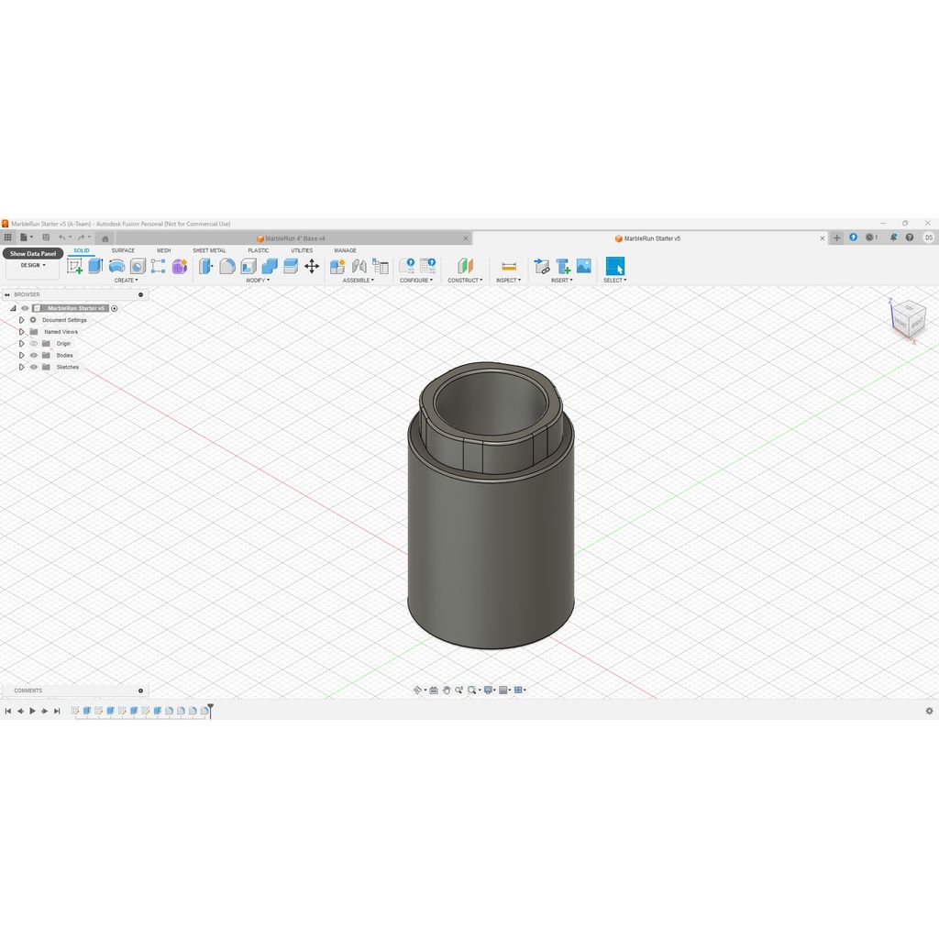Click the Offset Face tool icon
Image resolution: width=939 pixels, height=939 pixels.
click(x=291, y=267)
